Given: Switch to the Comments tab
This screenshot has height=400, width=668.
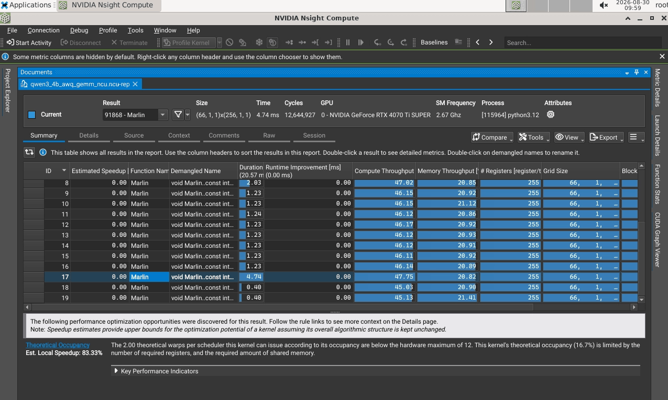Looking at the screenshot, I should (224, 135).
